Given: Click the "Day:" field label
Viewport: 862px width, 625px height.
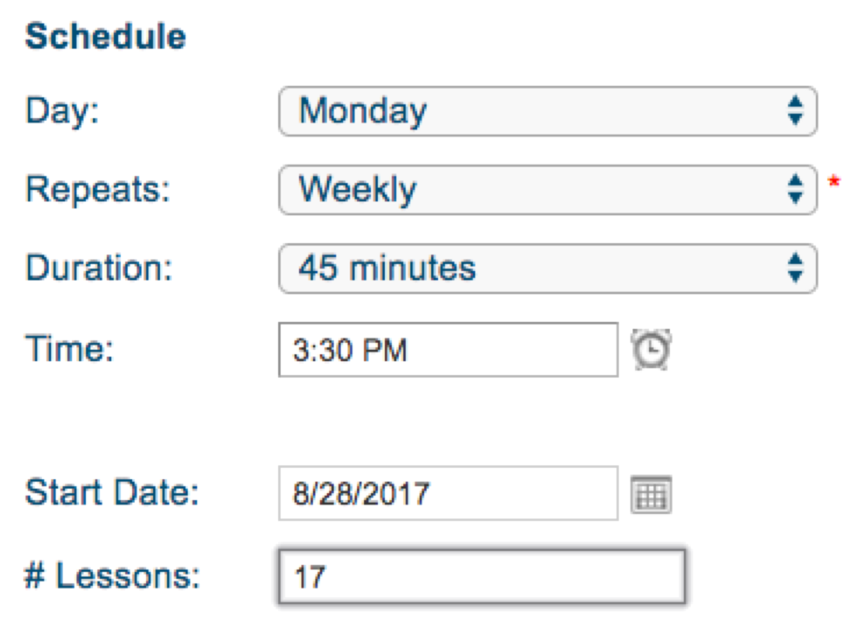Looking at the screenshot, I should pos(63,111).
